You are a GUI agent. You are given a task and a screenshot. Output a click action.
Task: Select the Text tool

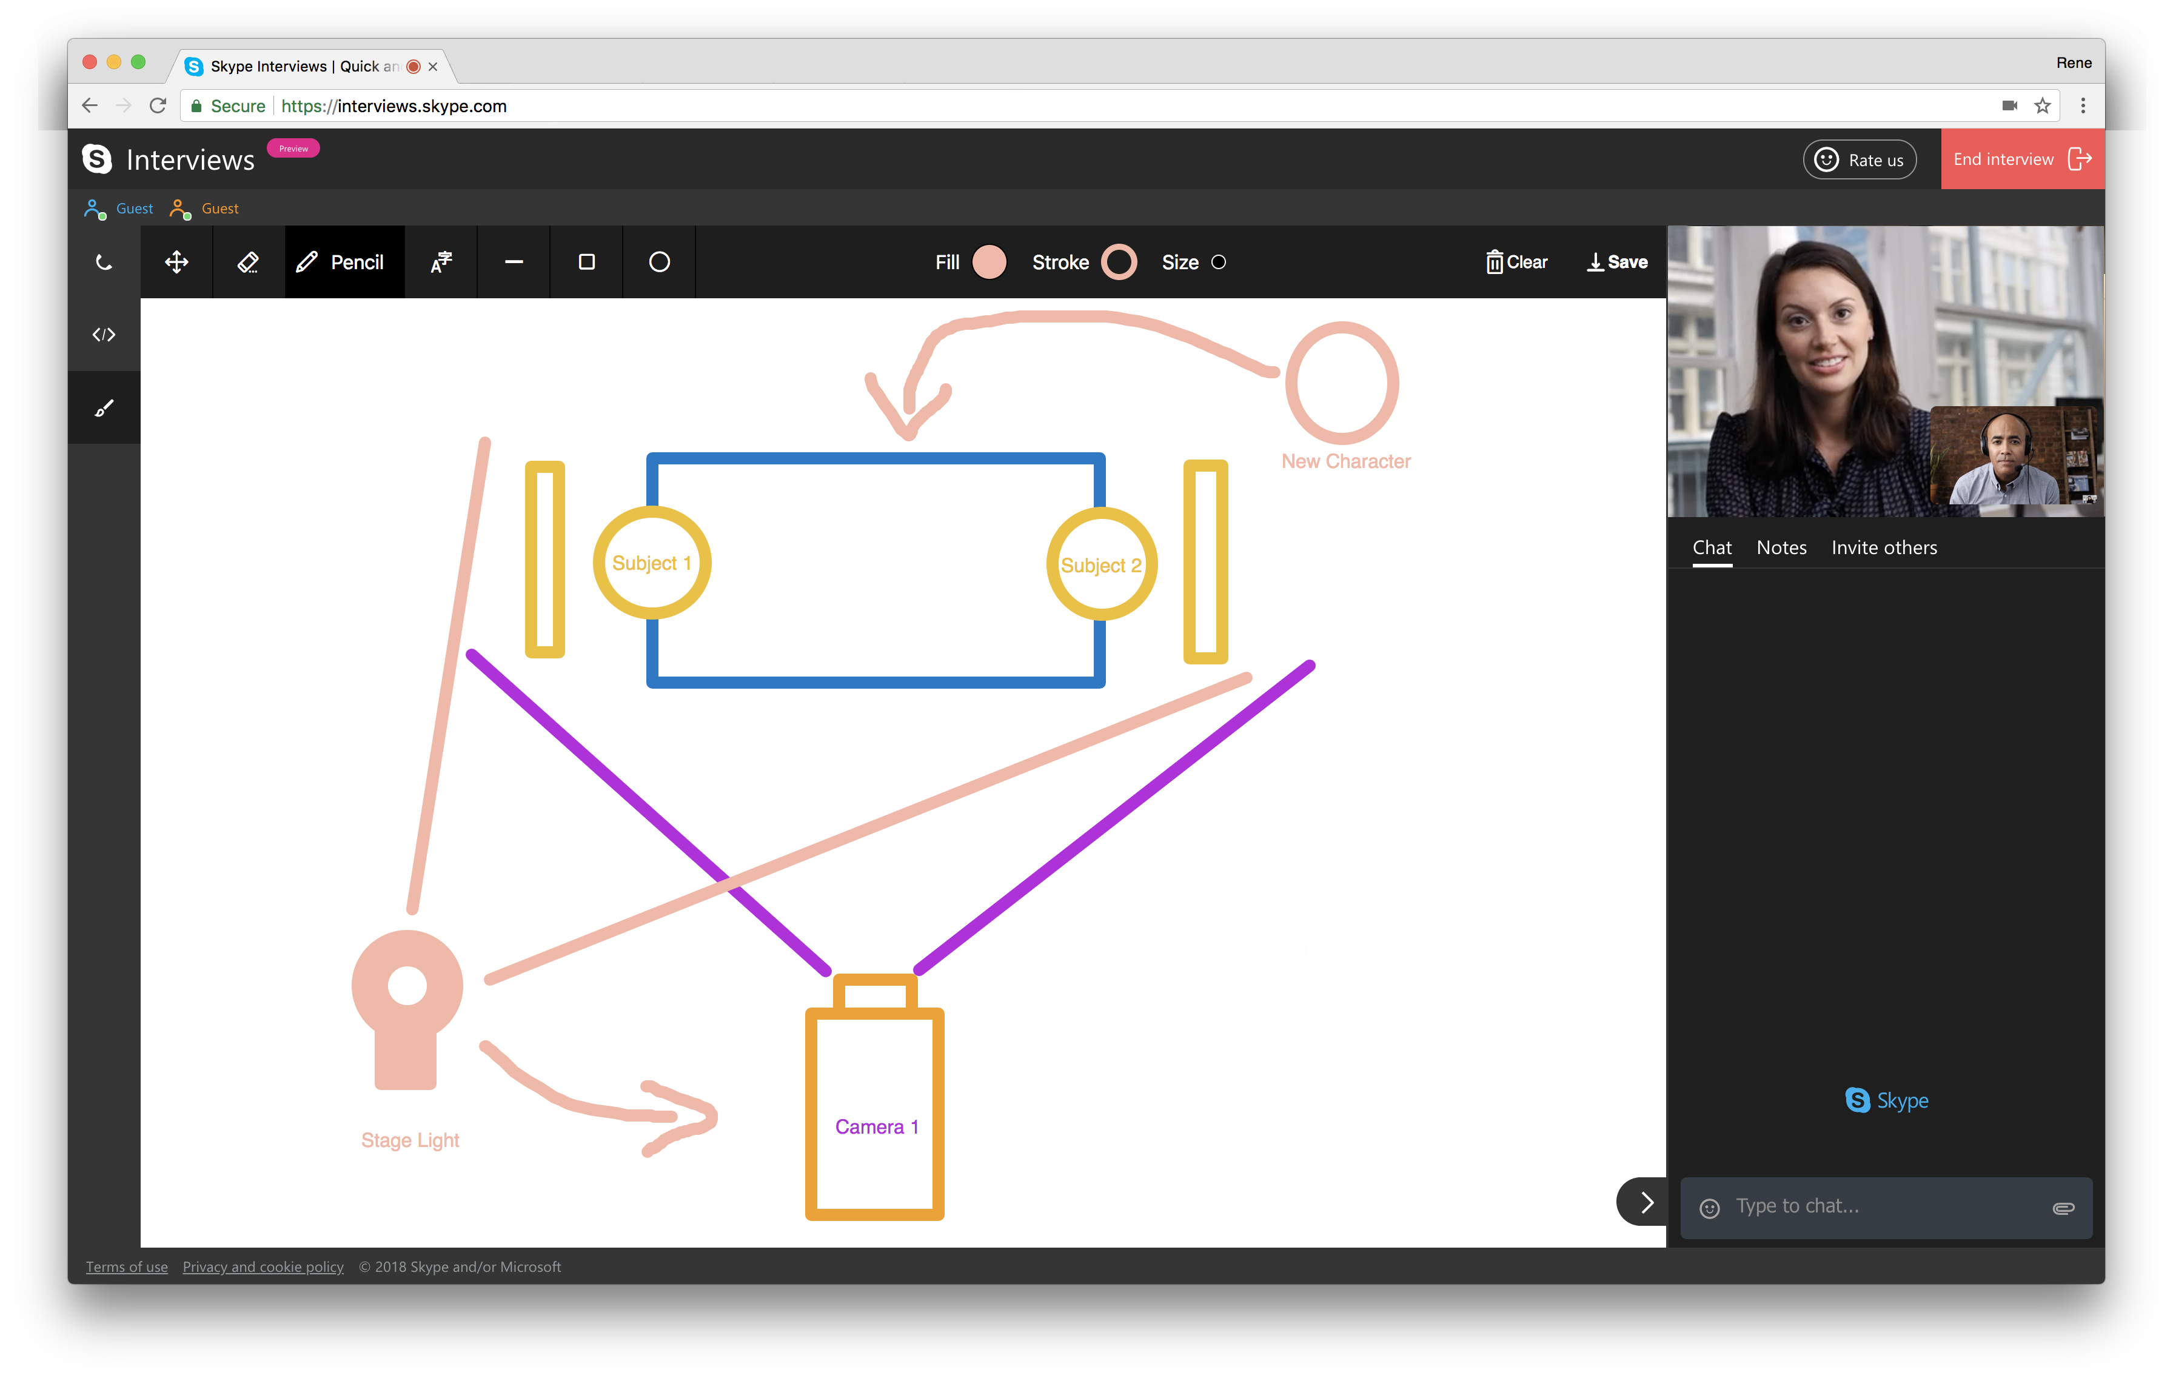(443, 261)
